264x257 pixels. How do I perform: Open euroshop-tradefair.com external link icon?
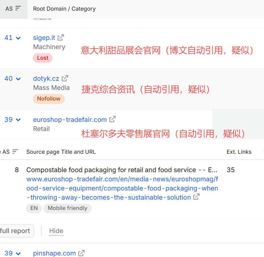pos(112,119)
